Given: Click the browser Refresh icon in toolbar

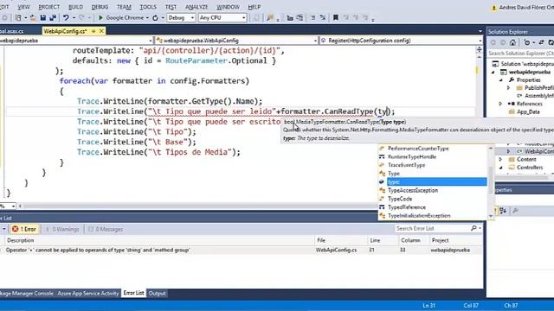Looking at the screenshot, I should 155,17.
